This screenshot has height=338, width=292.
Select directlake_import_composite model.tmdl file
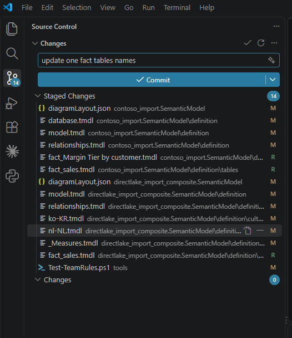[x=154, y=194]
